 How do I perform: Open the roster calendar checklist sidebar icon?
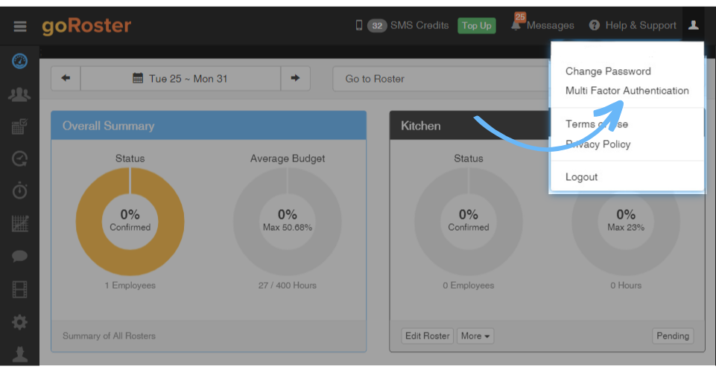pos(19,126)
